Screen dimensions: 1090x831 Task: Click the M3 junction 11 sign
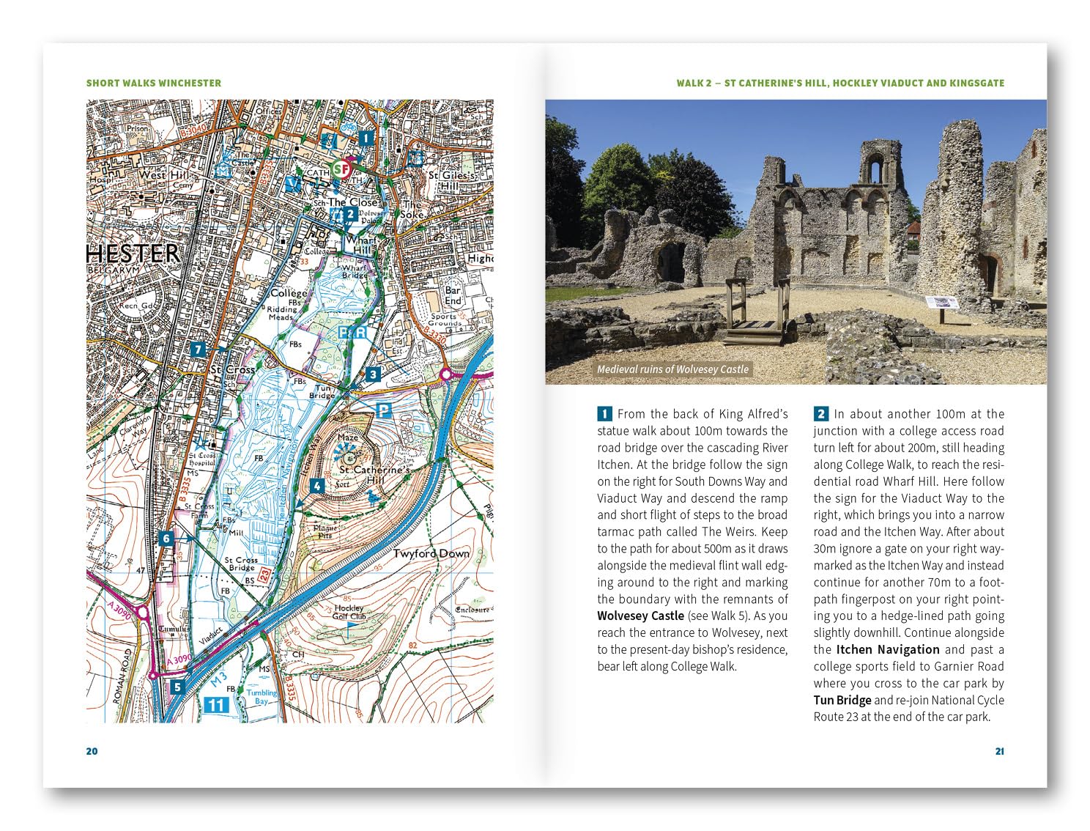(x=216, y=705)
